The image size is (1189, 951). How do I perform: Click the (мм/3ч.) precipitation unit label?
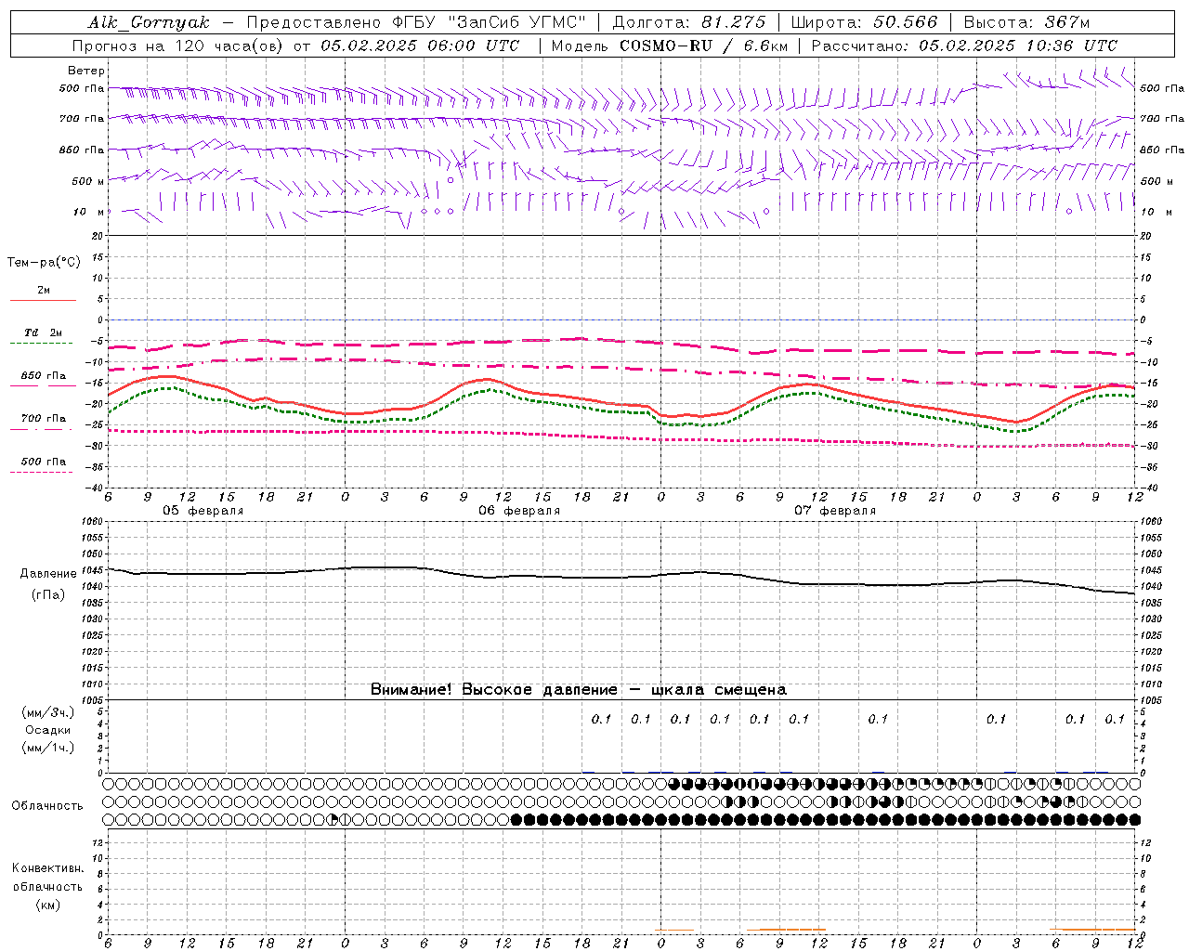click(48, 712)
